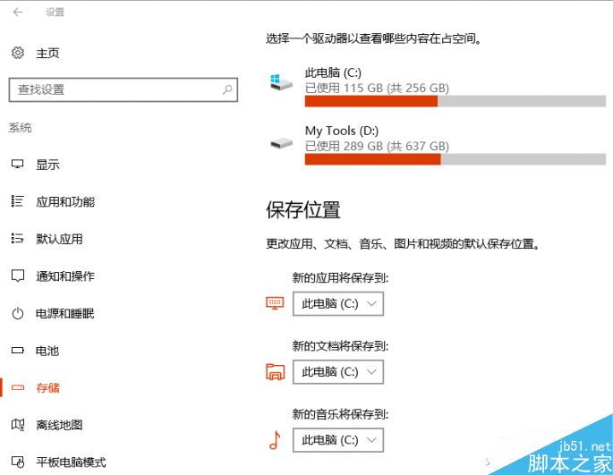Click the 离线地图 map icon

coord(17,425)
